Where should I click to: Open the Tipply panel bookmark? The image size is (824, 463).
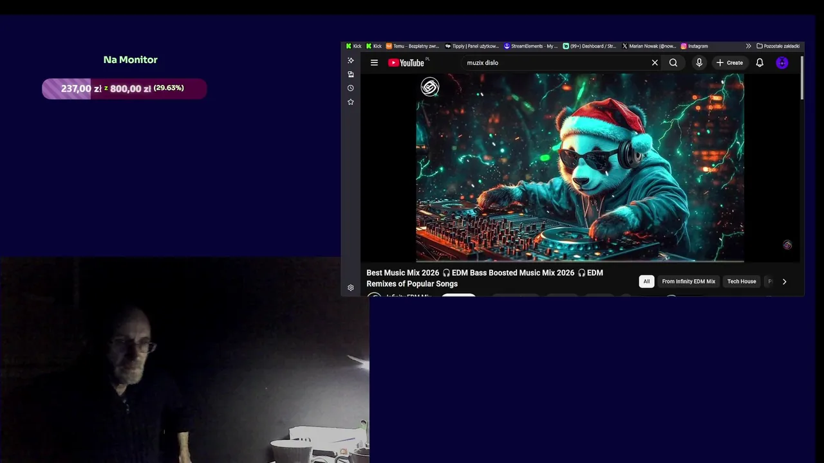[x=472, y=46]
